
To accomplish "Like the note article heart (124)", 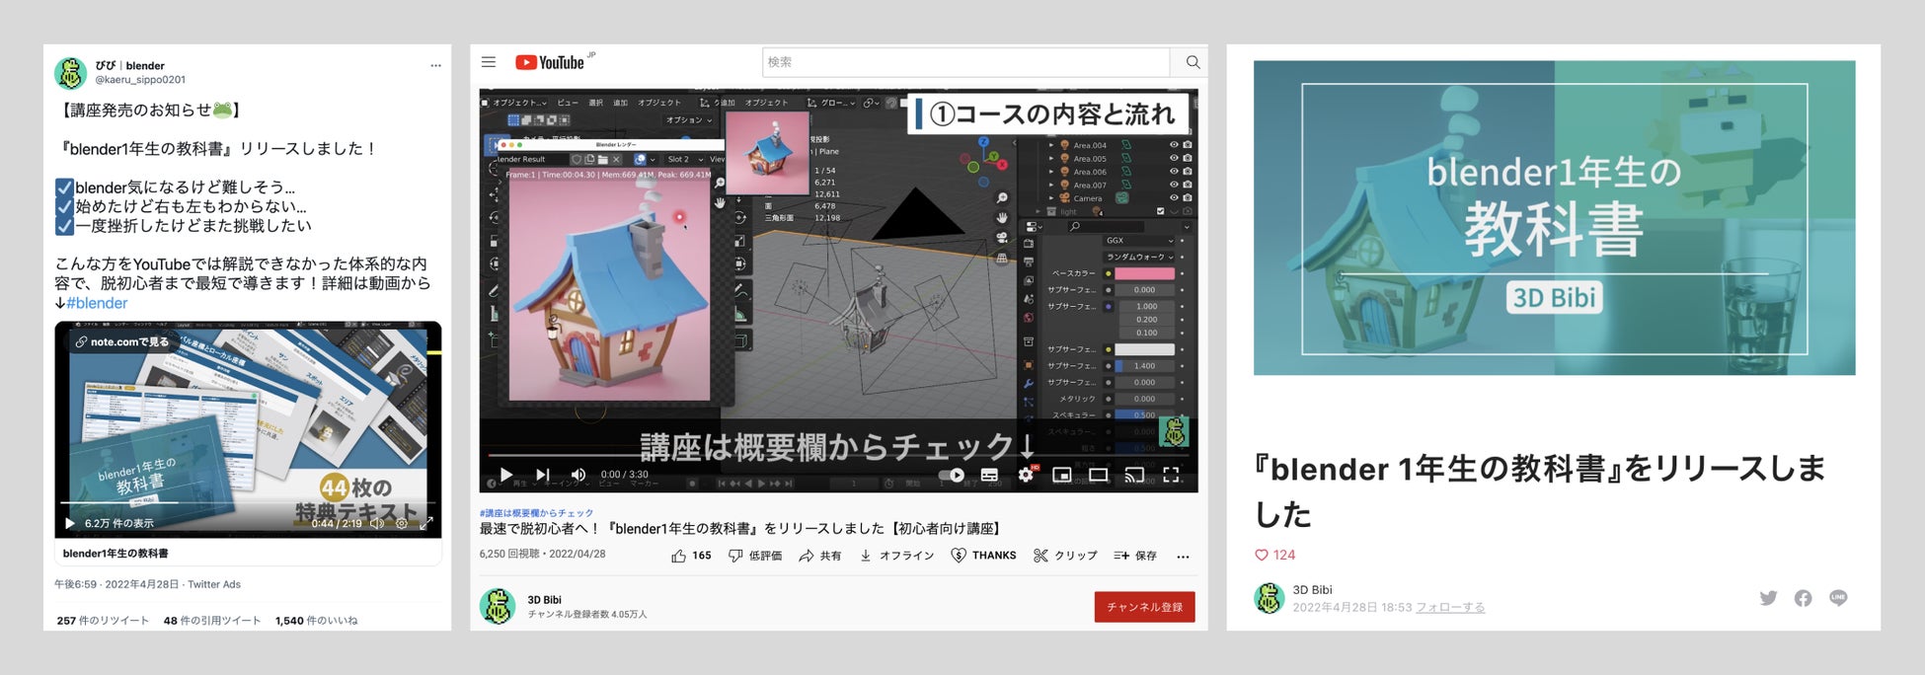I will click(x=1262, y=555).
